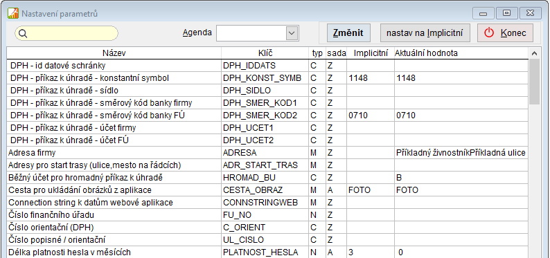Viewport: 550px width, 258px height.
Task: Click the red power icon on Konec
Action: (x=489, y=33)
